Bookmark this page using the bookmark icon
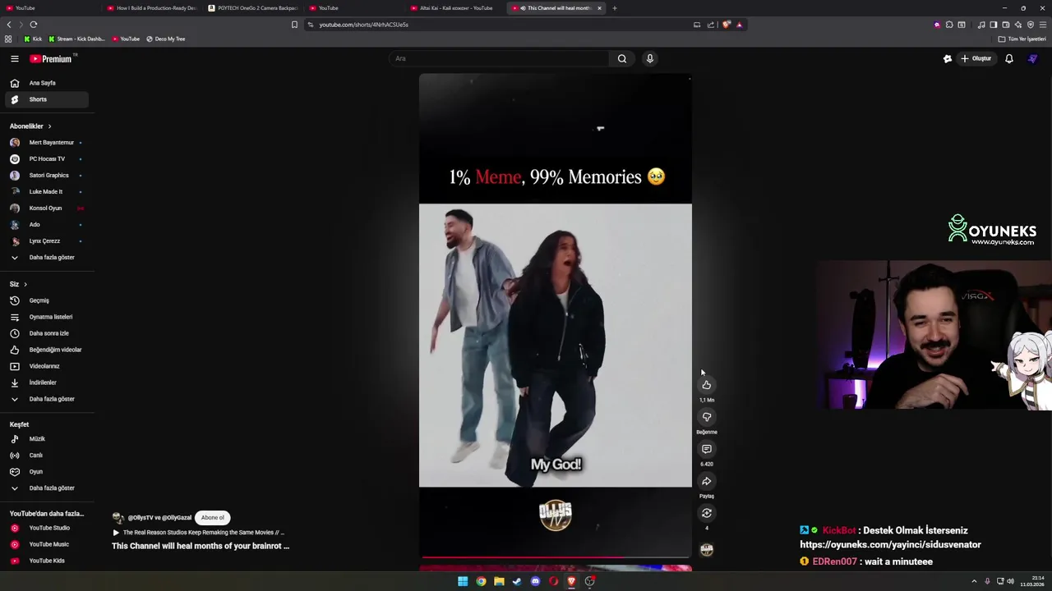 (294, 25)
